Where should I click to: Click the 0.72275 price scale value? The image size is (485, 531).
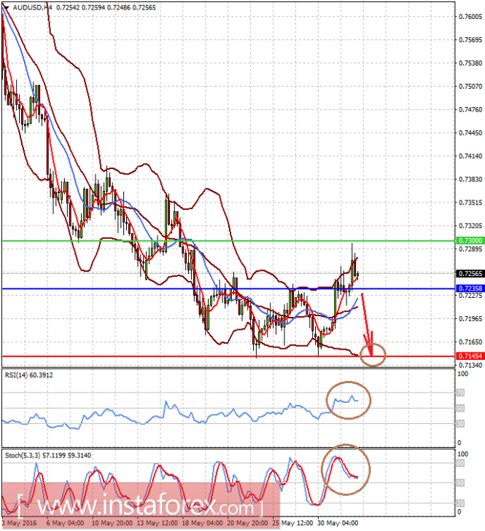click(470, 296)
